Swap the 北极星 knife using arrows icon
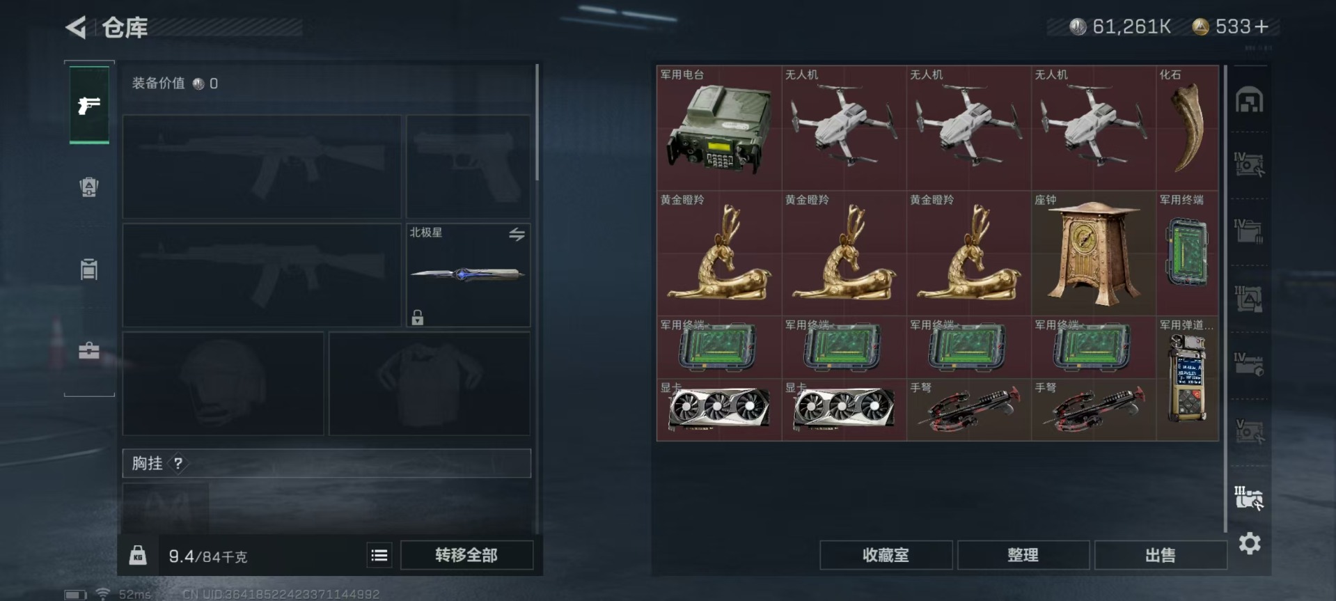 point(517,235)
